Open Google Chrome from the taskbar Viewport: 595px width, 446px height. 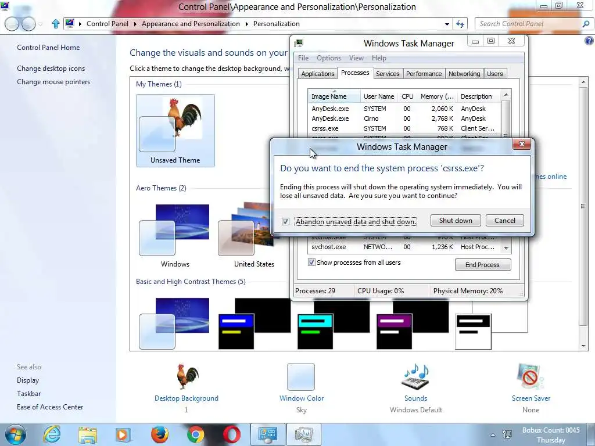pos(195,434)
